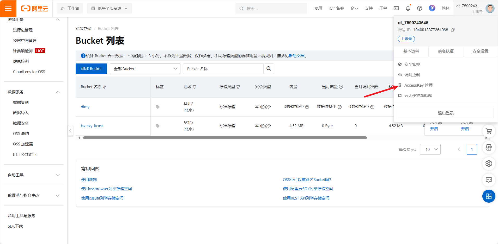
Task: Open the shopping cart panel icon
Action: (x=489, y=131)
